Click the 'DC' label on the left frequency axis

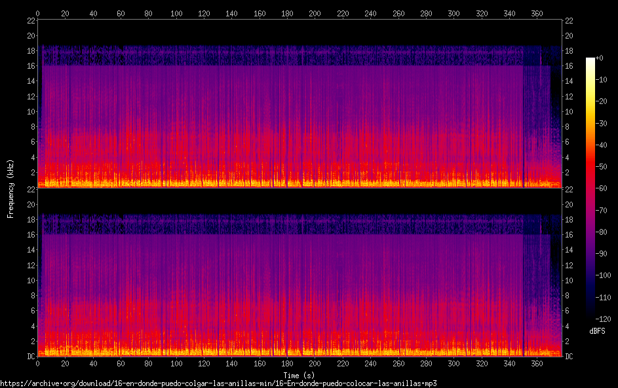(31, 357)
